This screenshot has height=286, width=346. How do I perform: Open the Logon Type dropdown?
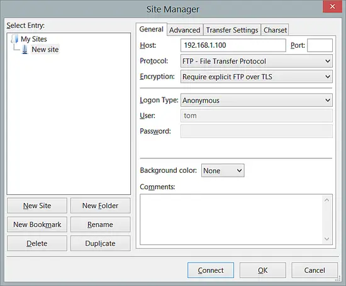coord(257,101)
